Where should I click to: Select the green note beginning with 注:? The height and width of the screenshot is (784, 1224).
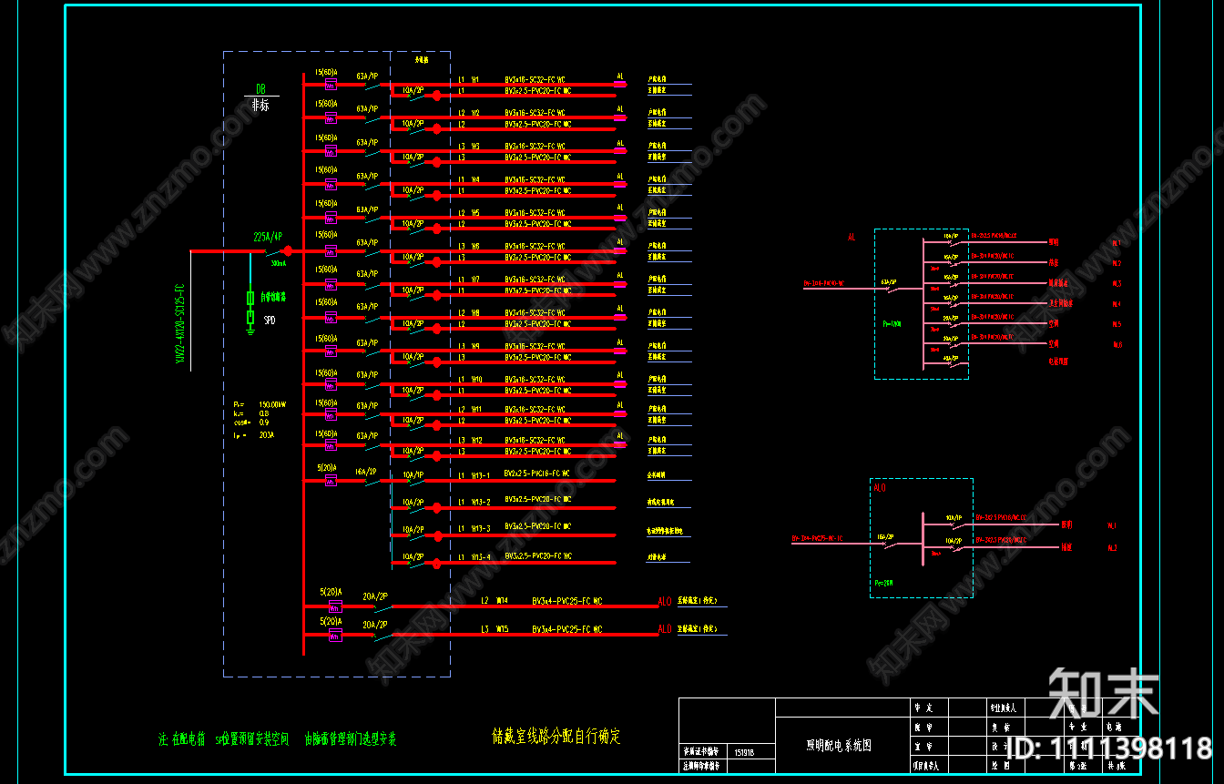click(277, 739)
